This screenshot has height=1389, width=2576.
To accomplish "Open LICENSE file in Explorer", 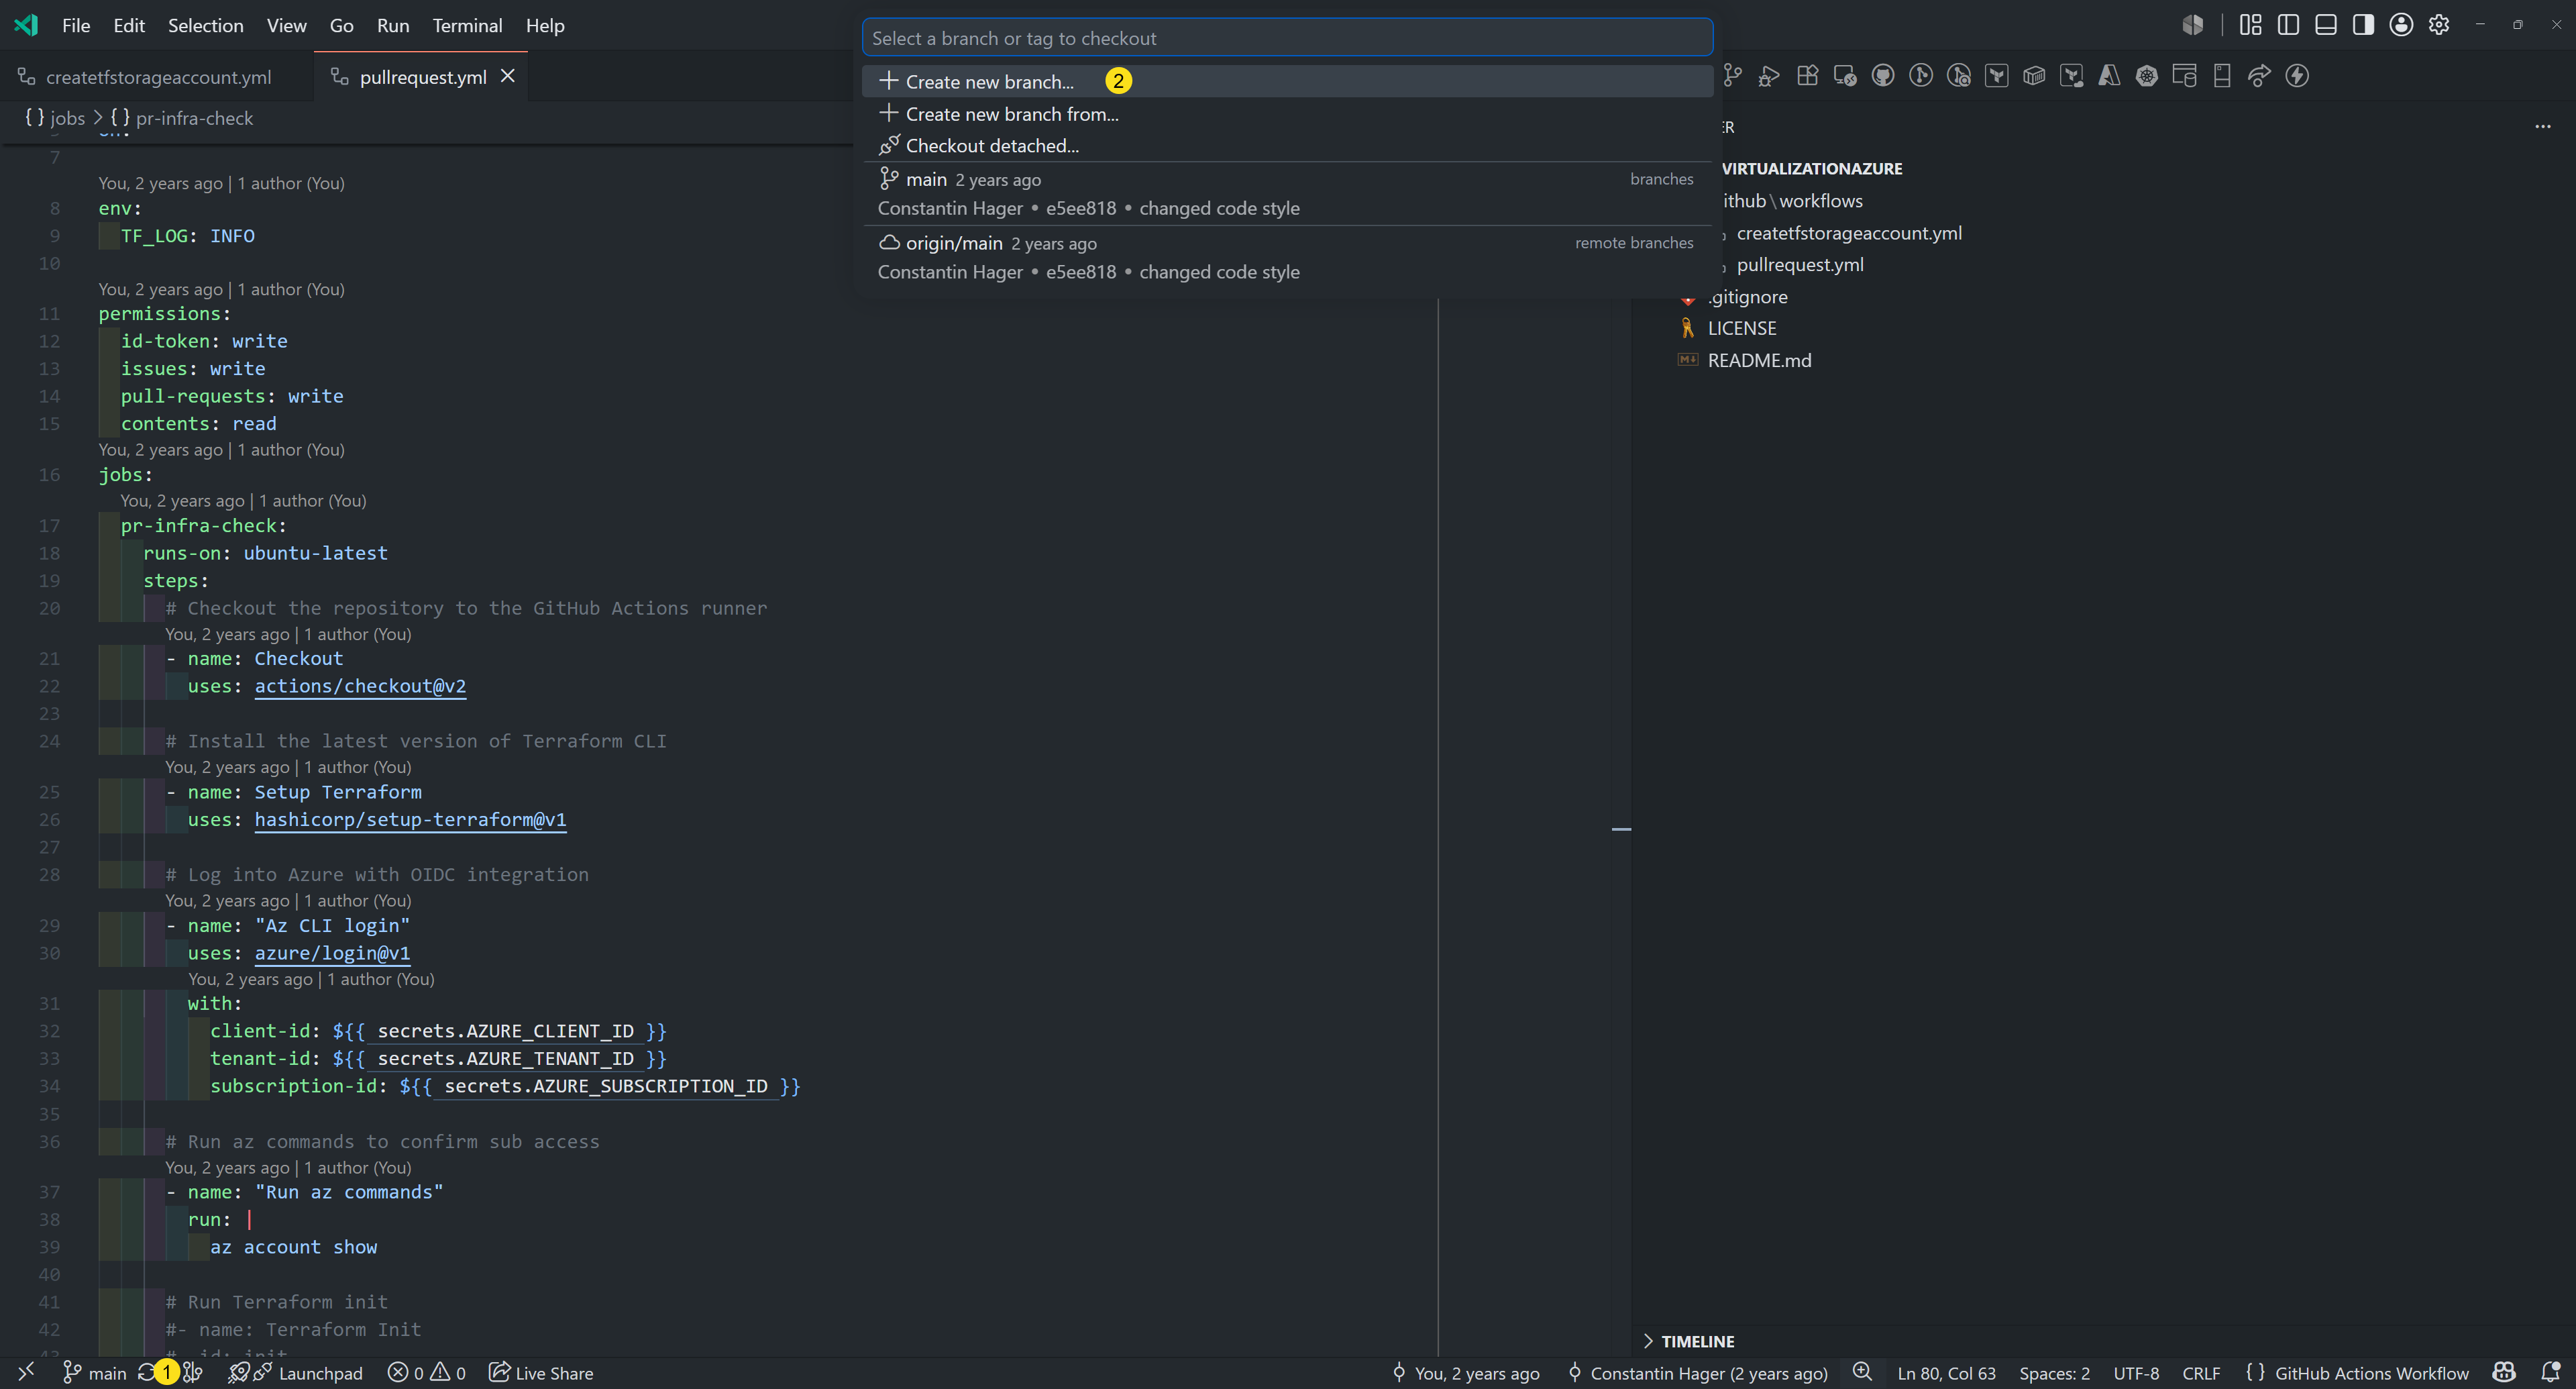I will point(1741,328).
